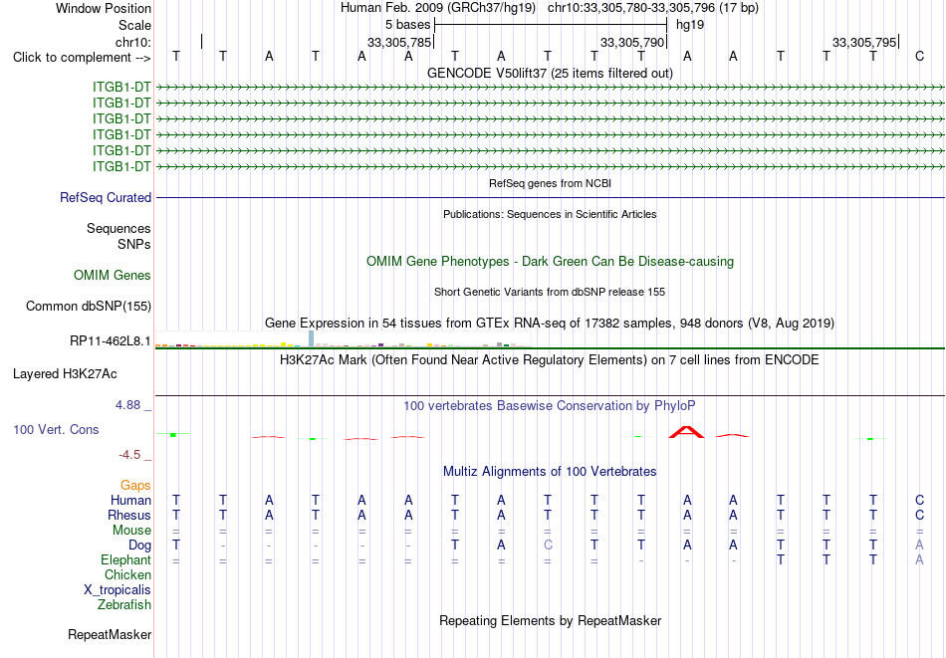Select the Zebrafish alignment row label

click(x=124, y=605)
